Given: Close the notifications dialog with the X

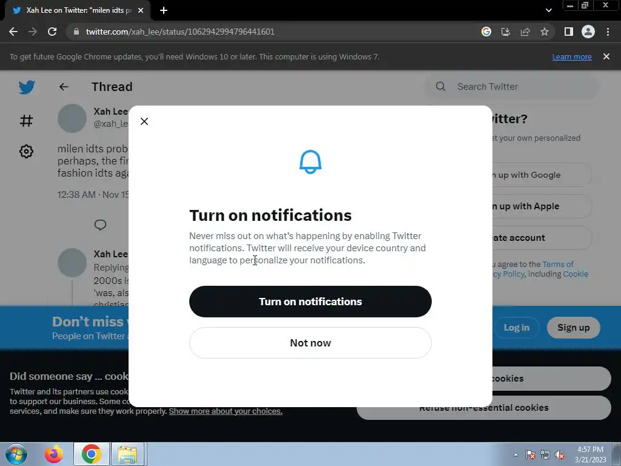Looking at the screenshot, I should point(144,121).
